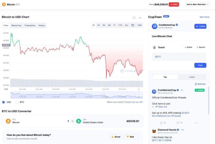Click the Refresh icon in feed
This screenshot has height=144, width=215.
coord(196,84)
